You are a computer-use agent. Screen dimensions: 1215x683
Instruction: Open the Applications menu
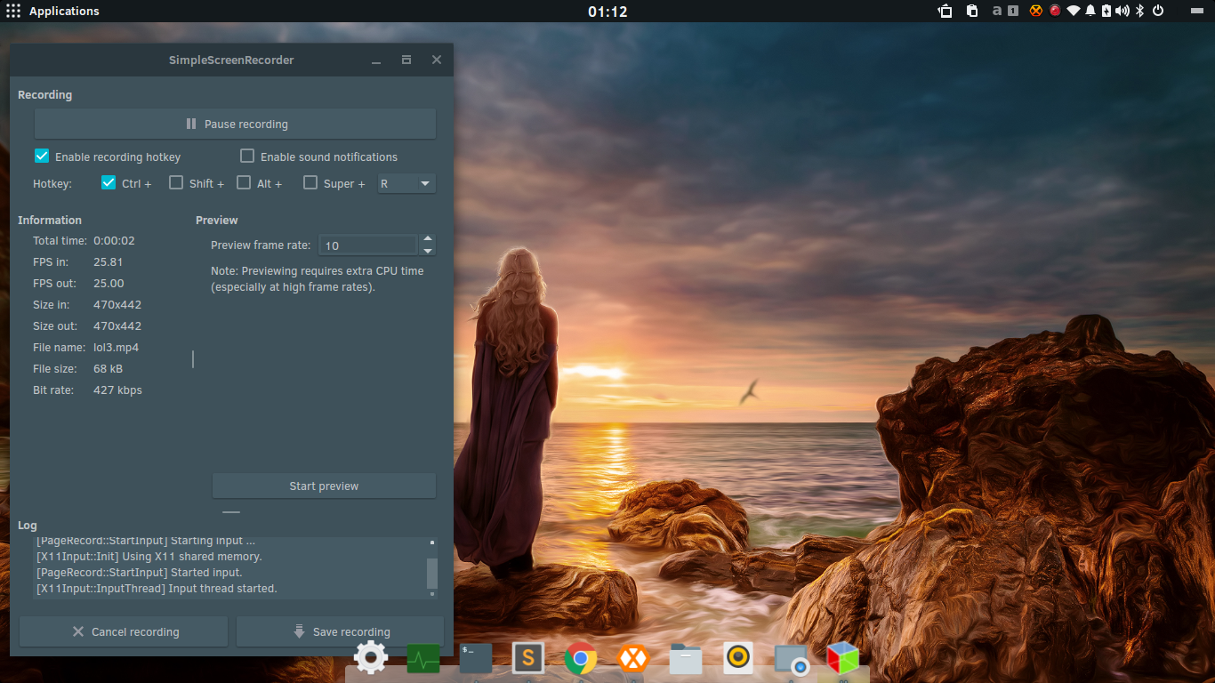click(52, 11)
